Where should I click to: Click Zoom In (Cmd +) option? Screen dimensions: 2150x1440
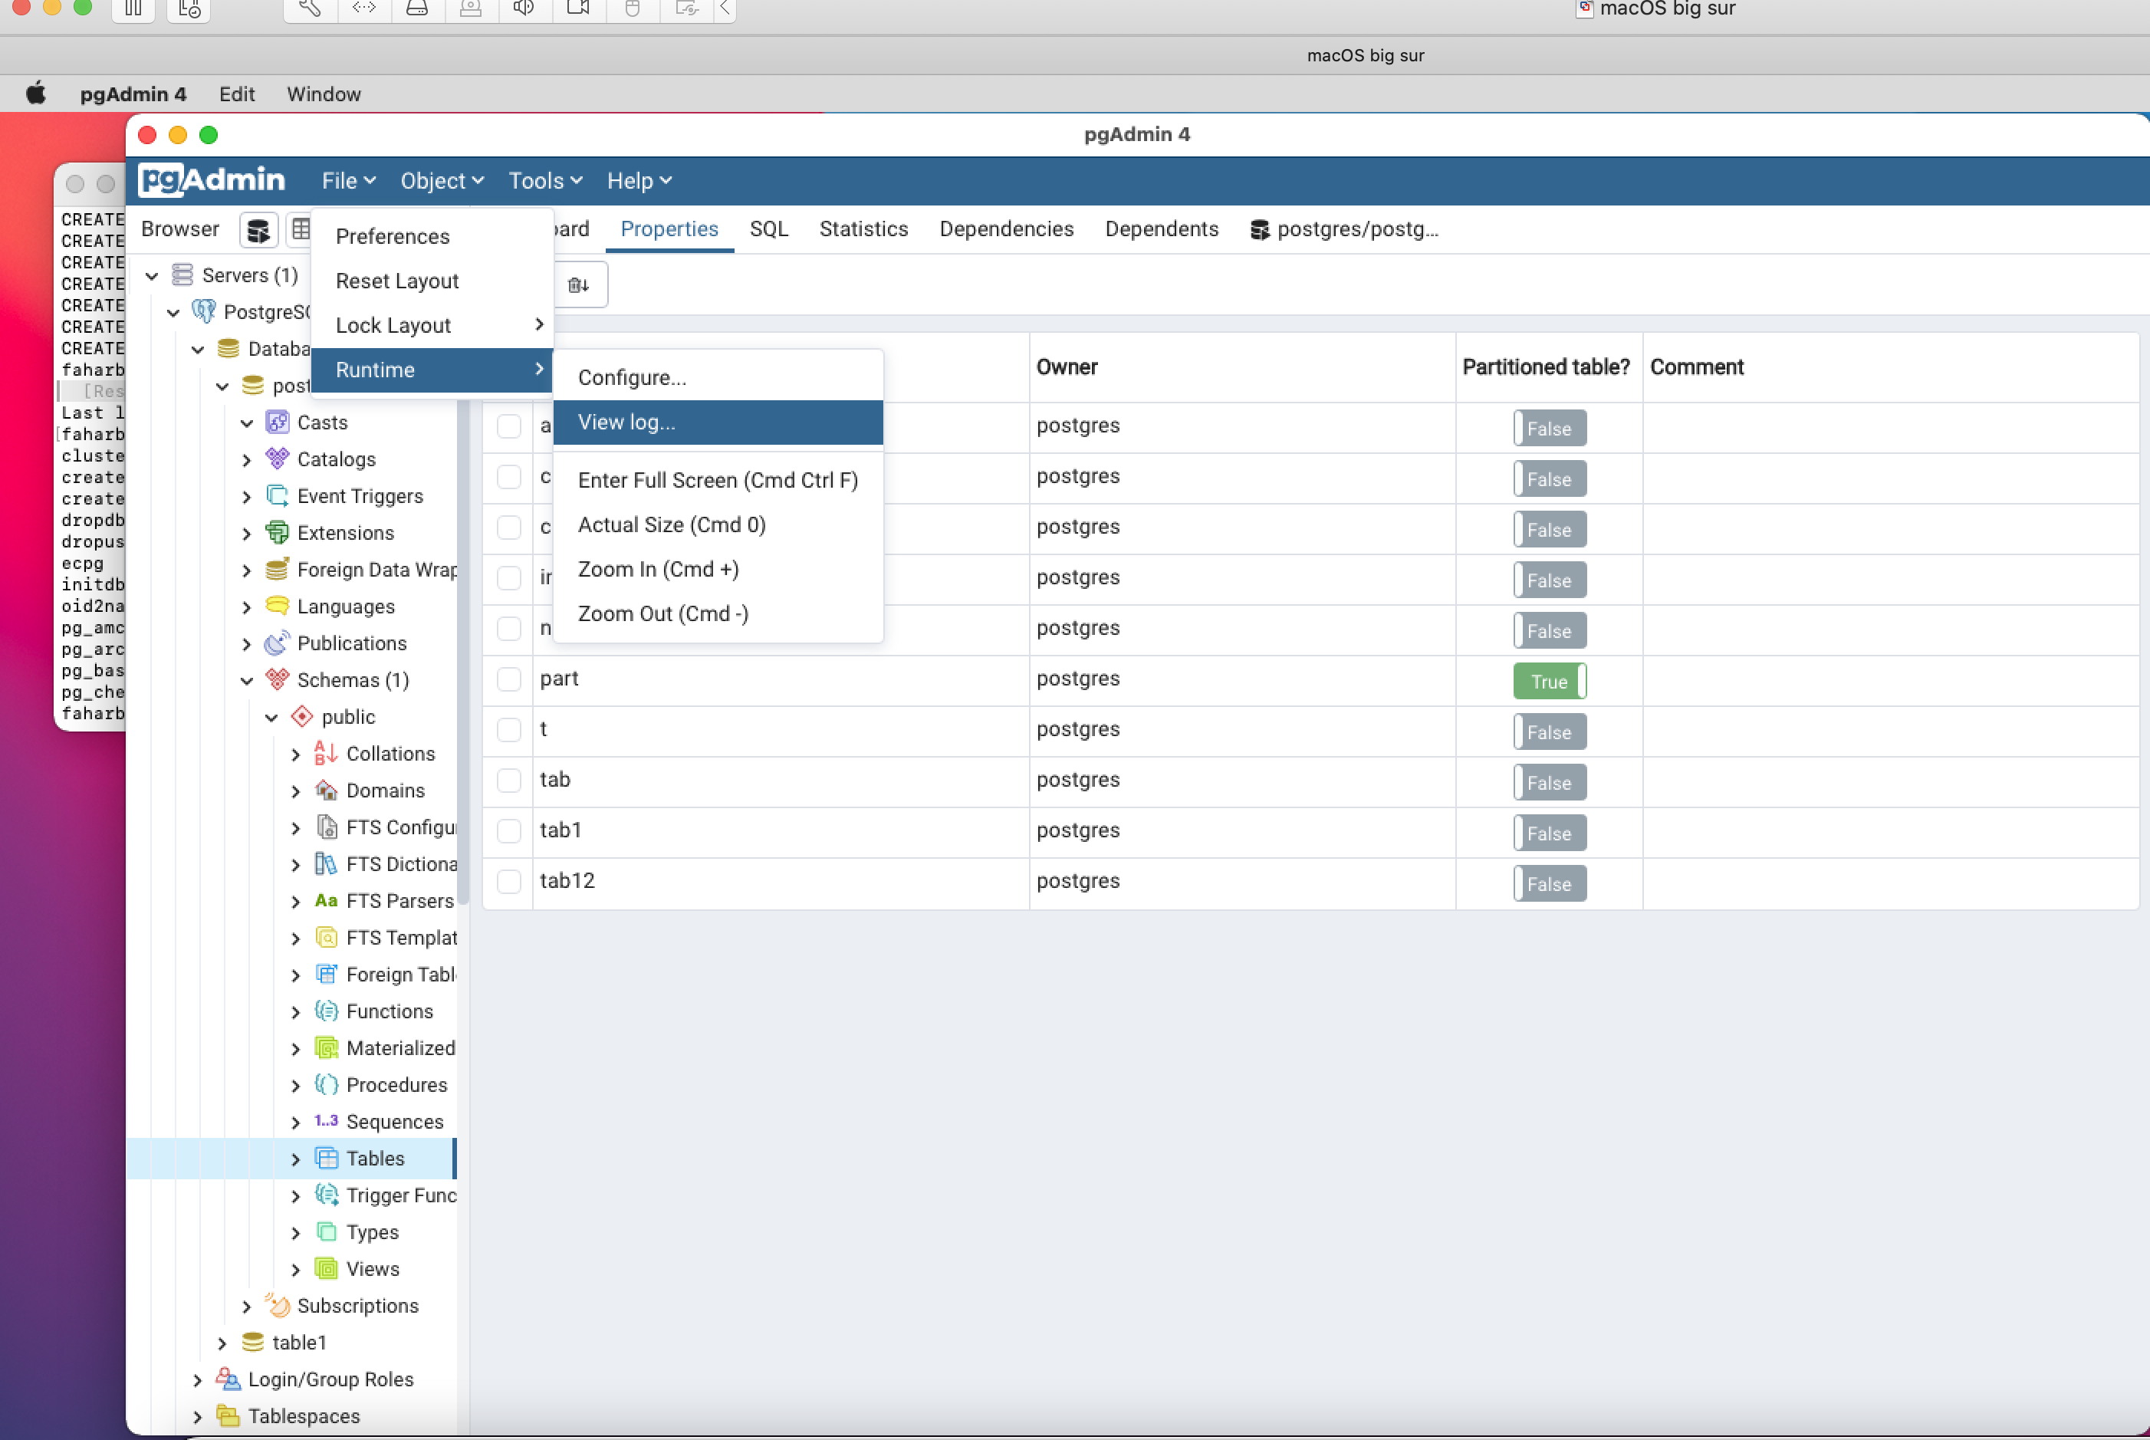point(658,570)
